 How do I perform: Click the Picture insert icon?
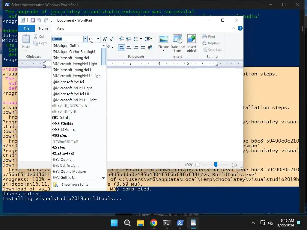[163, 39]
